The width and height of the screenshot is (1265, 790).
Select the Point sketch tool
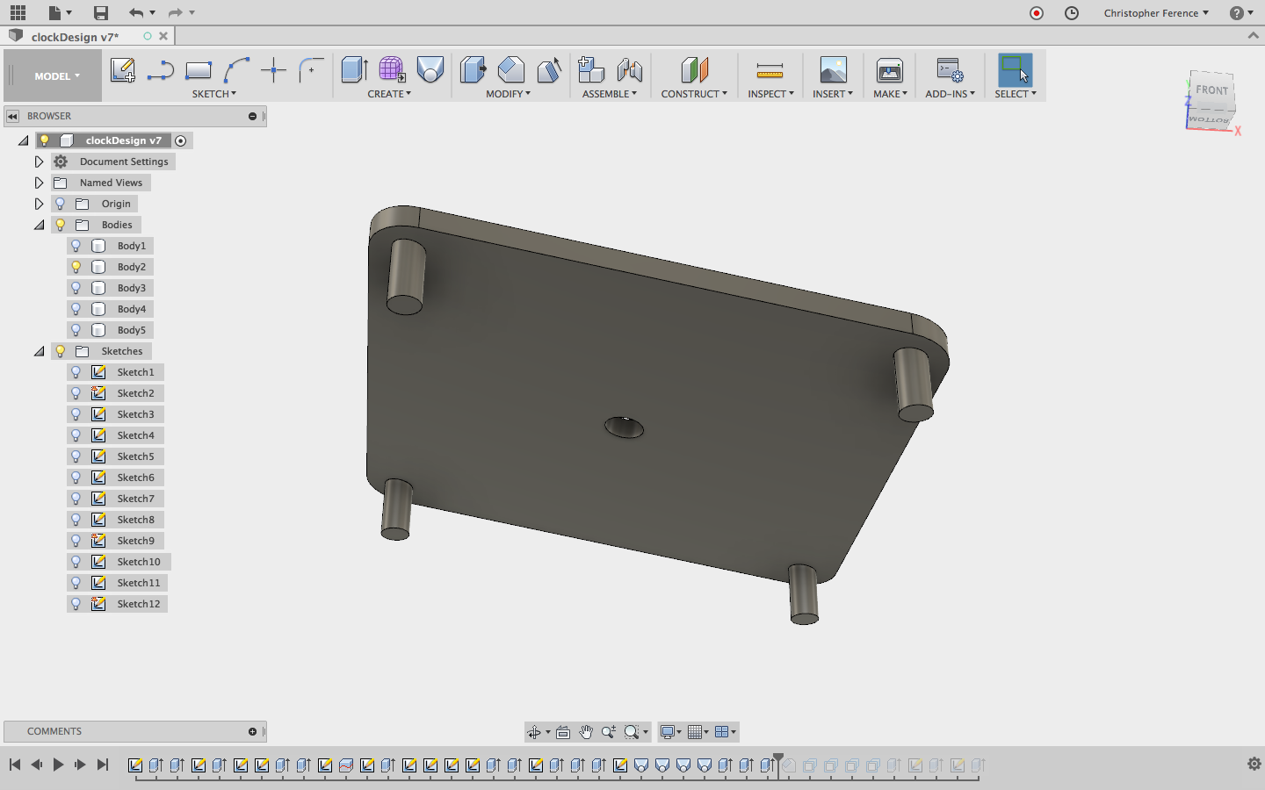274,70
